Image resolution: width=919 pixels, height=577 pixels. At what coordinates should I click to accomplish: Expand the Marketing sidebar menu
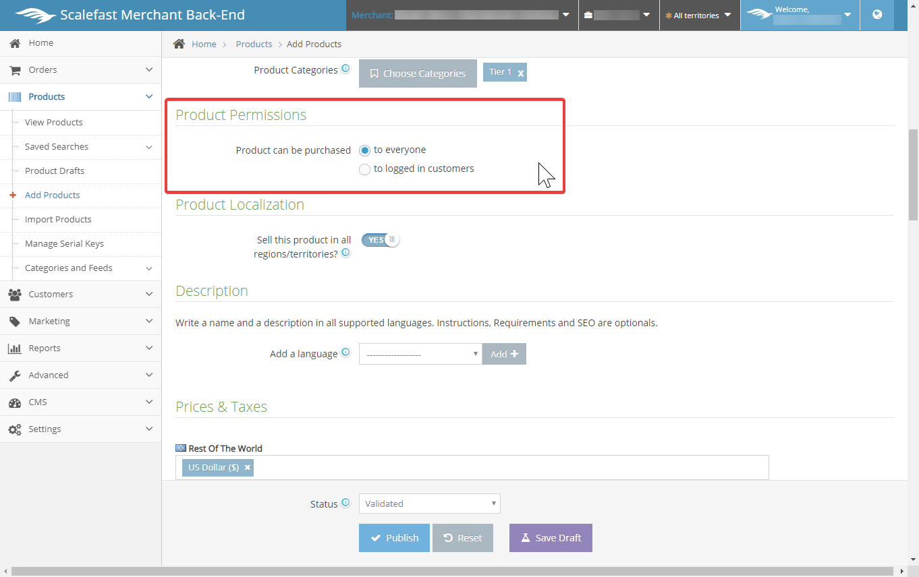(x=80, y=322)
